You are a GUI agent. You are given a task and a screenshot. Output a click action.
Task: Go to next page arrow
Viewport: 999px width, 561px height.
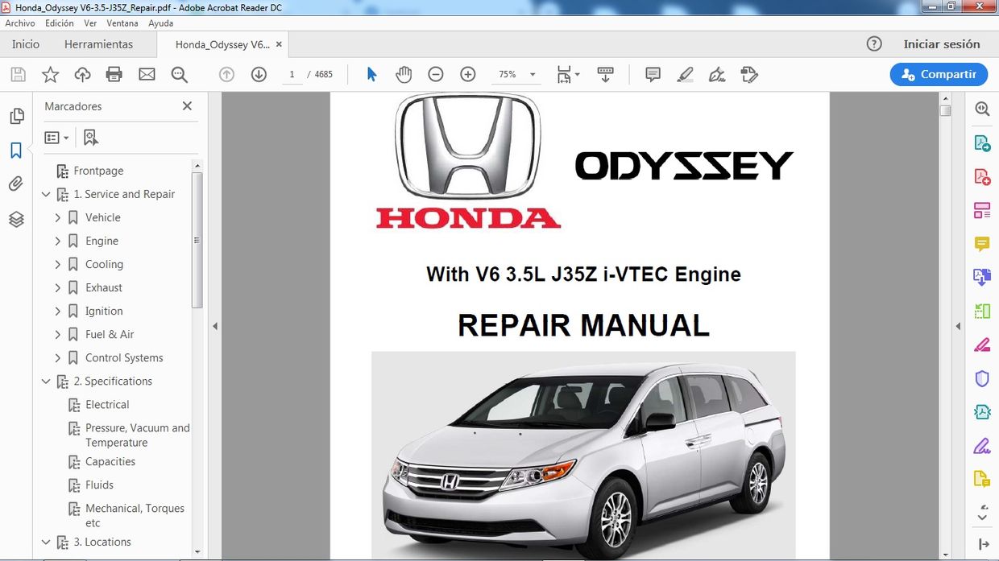click(x=259, y=74)
